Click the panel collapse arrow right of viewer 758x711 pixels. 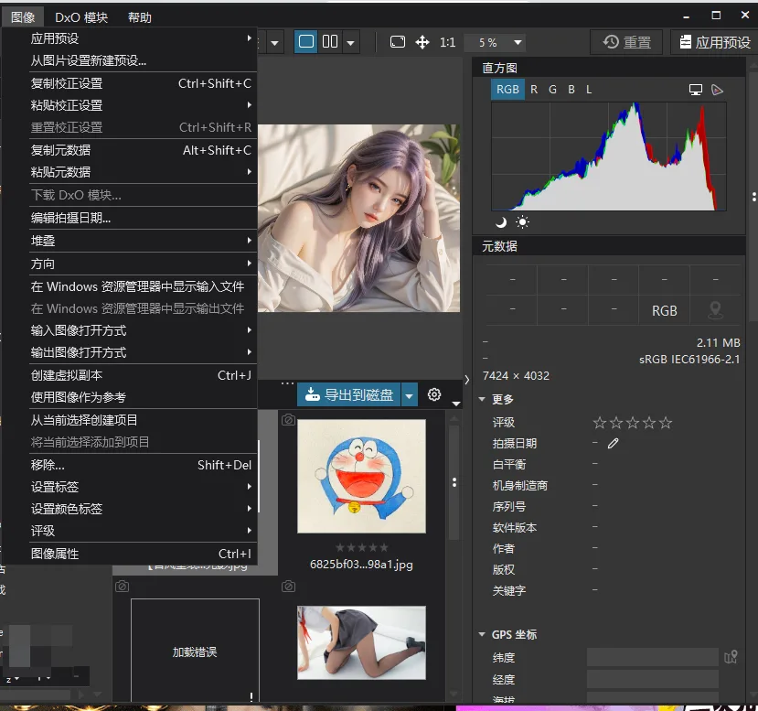coord(467,380)
